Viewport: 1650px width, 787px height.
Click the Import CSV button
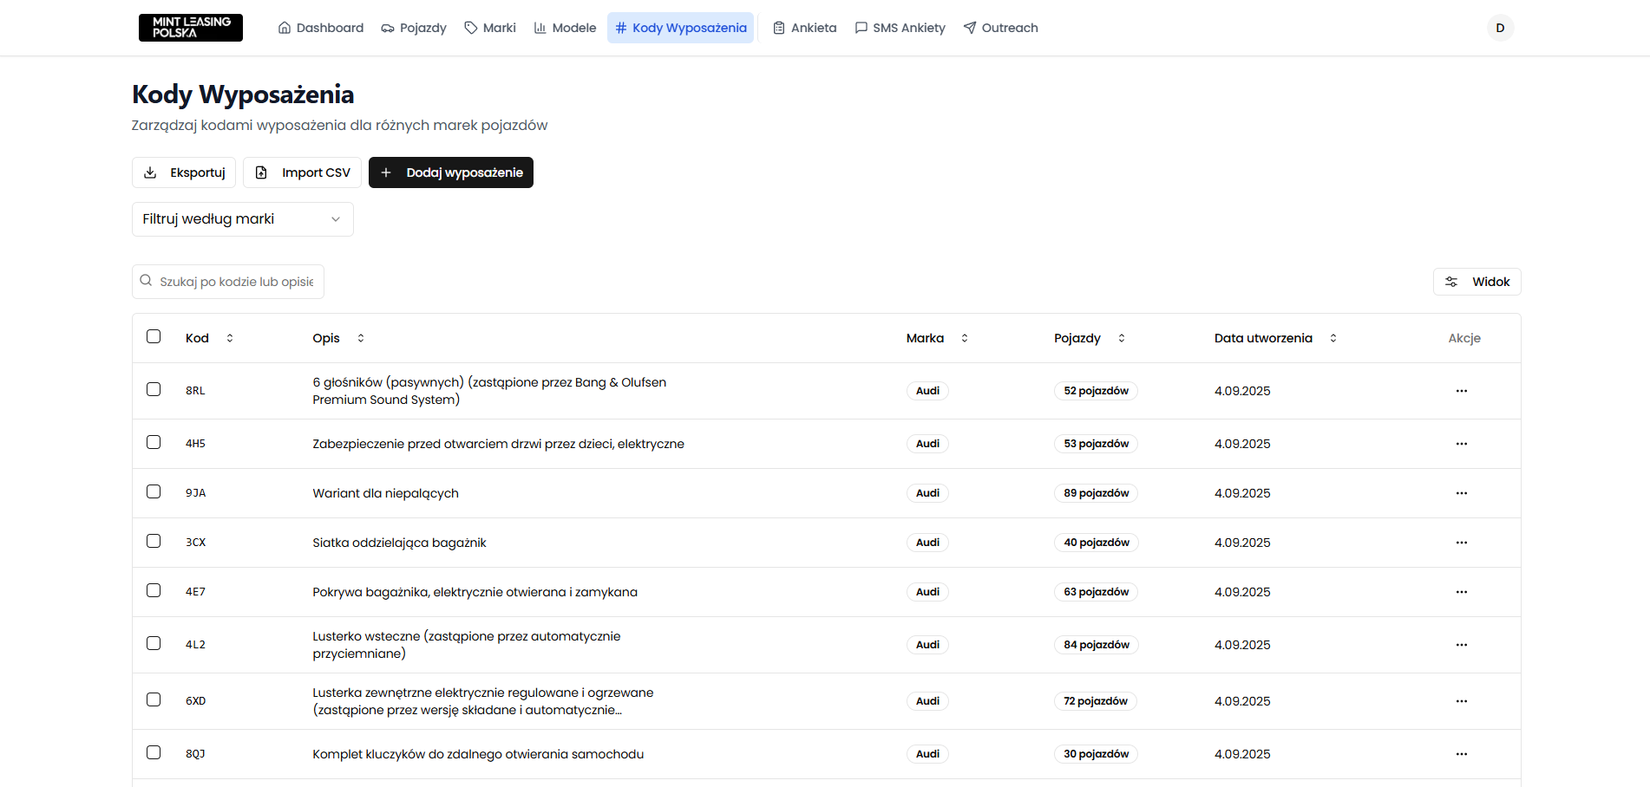point(302,172)
